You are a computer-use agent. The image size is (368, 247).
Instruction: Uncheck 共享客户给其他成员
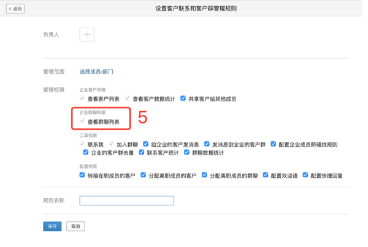point(183,98)
